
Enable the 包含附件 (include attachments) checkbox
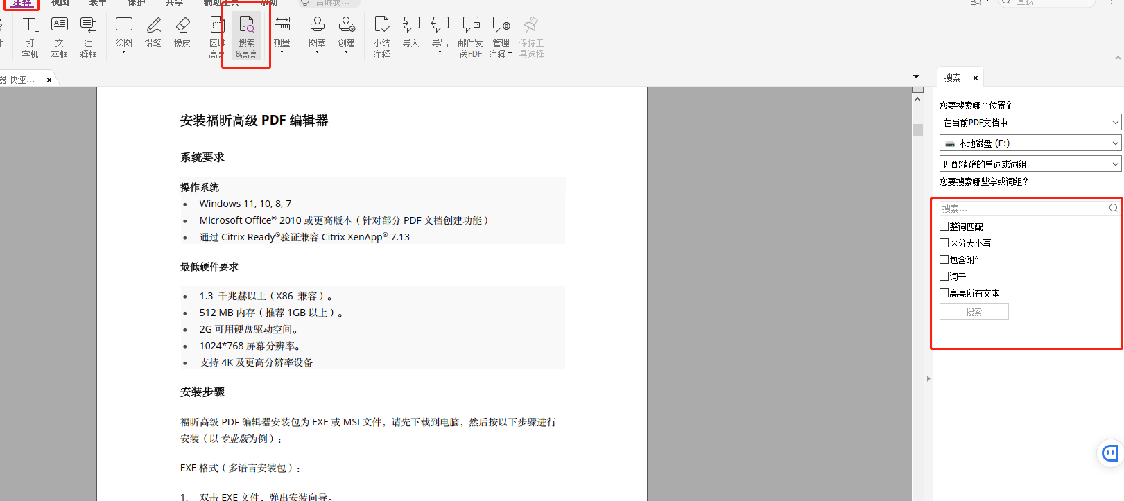944,259
